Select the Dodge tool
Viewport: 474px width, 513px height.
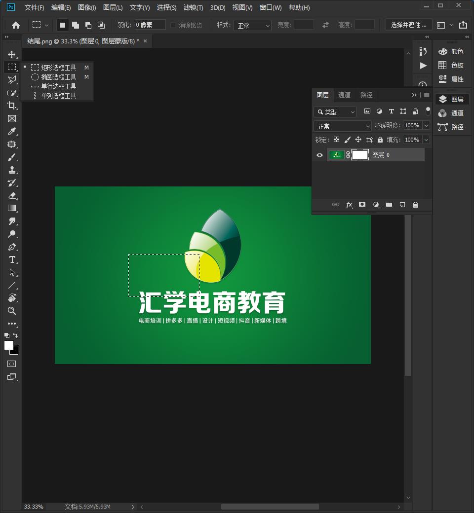(12, 234)
